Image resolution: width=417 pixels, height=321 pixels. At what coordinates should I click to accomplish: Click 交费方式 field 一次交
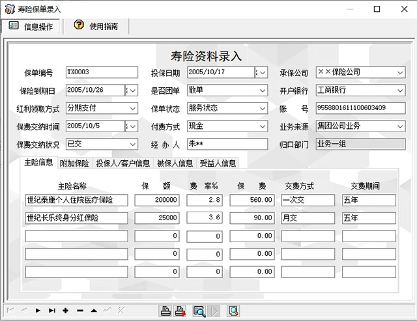tap(308, 200)
